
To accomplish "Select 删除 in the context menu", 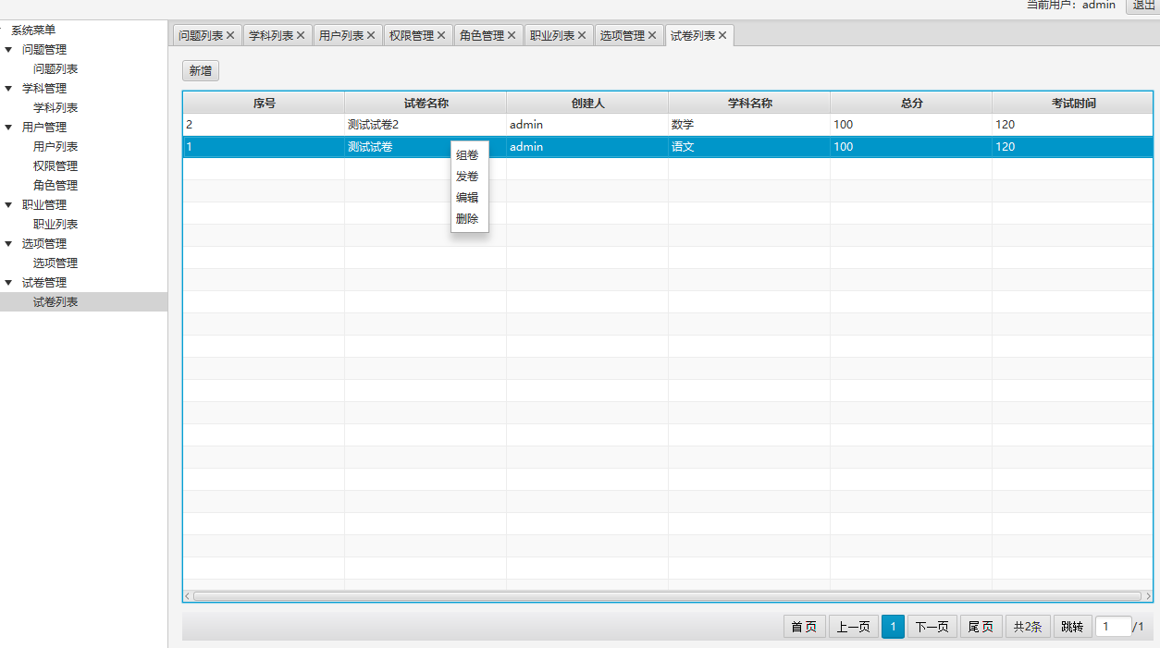I will [467, 219].
